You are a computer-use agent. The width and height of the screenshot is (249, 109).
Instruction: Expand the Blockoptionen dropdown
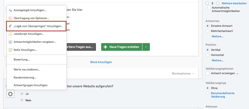click(x=183, y=74)
